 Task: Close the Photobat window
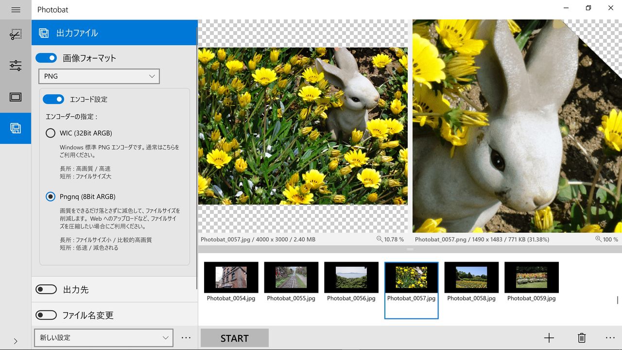pyautogui.click(x=611, y=8)
